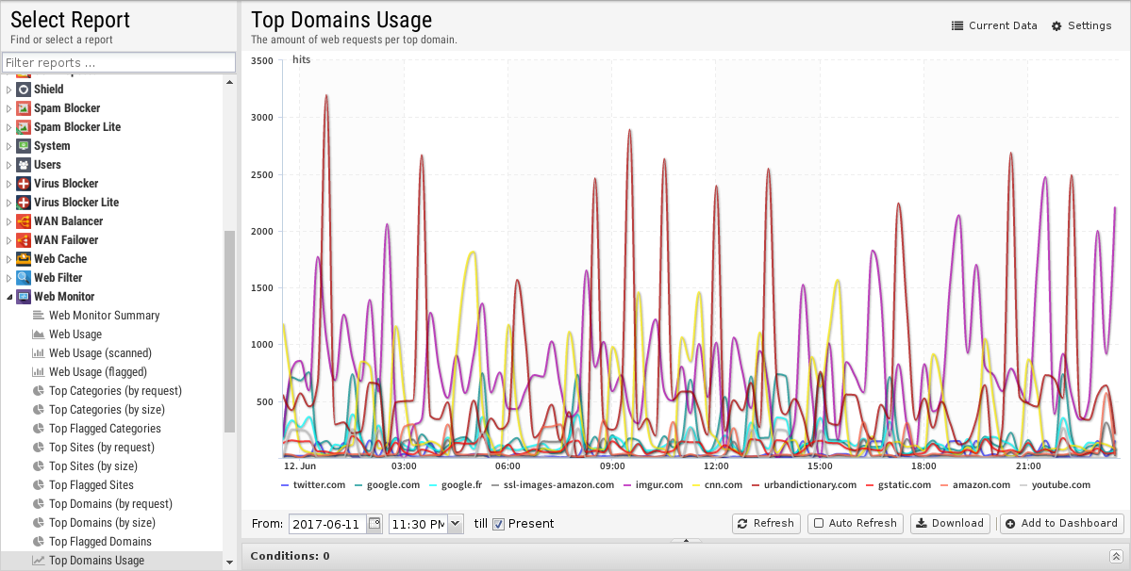Click the scrollbar up arrow in report list
Image resolution: width=1131 pixels, height=571 pixels.
[229, 82]
